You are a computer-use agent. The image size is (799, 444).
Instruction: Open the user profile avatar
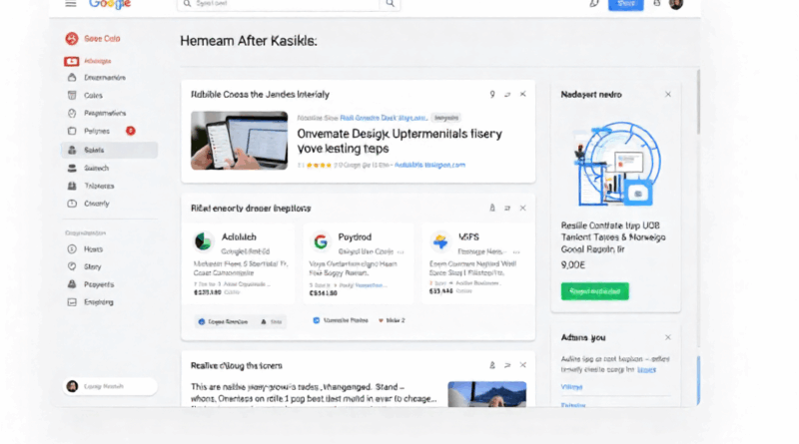coord(676,4)
